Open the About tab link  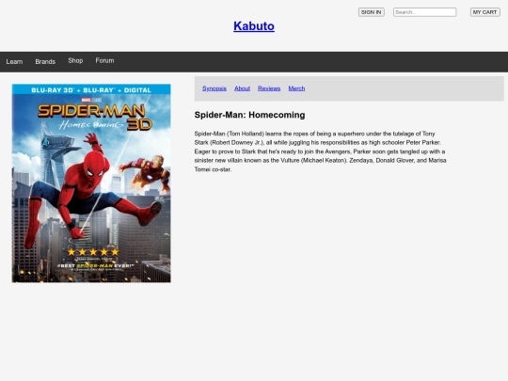pyautogui.click(x=242, y=88)
